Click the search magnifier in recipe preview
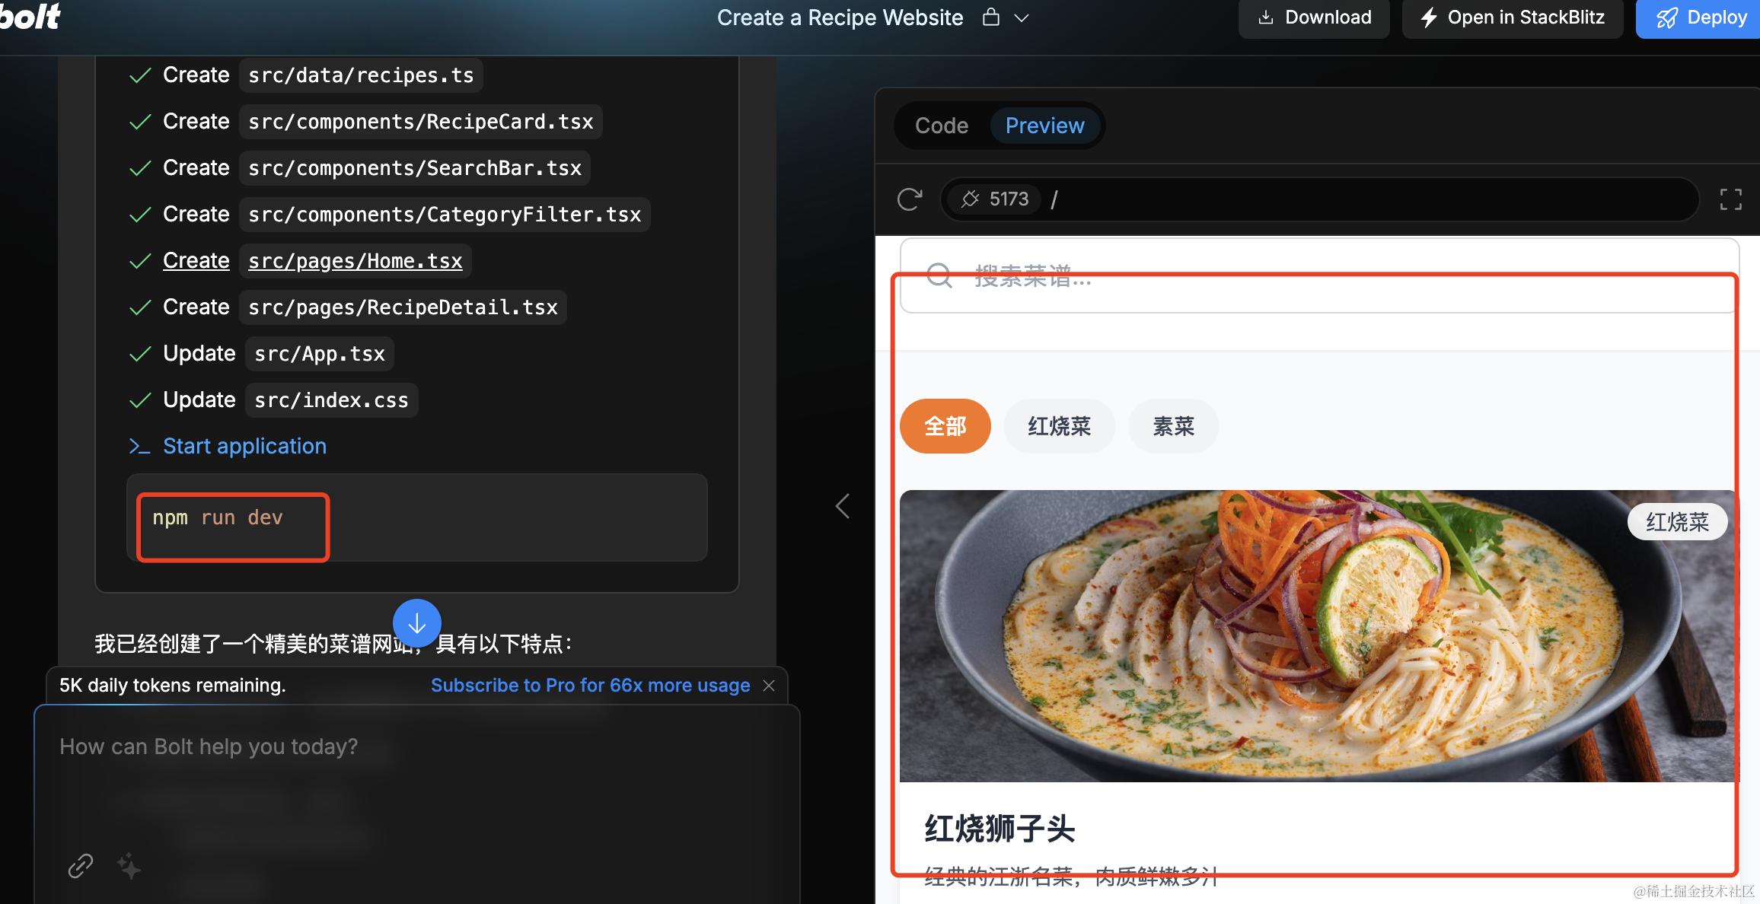This screenshot has height=904, width=1760. click(x=939, y=275)
